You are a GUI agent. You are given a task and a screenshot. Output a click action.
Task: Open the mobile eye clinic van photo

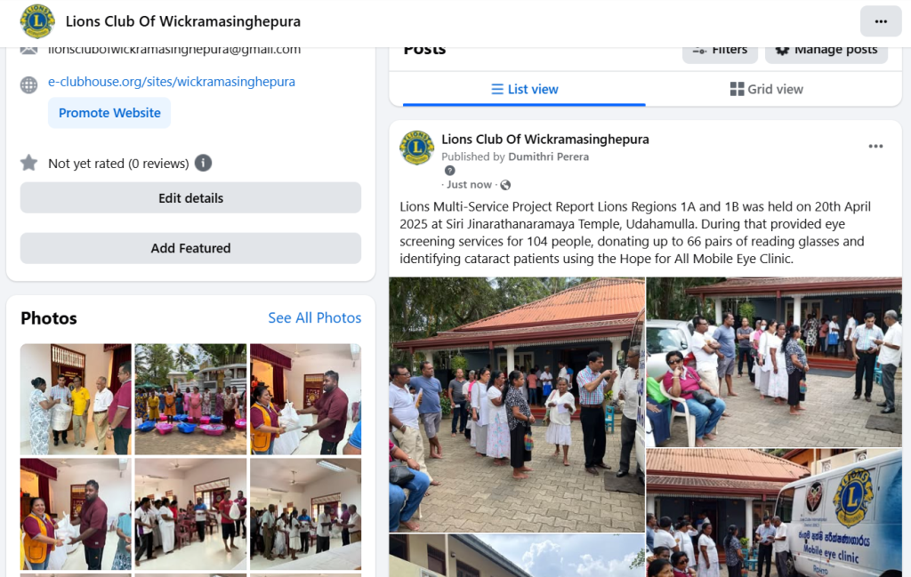[x=774, y=513]
